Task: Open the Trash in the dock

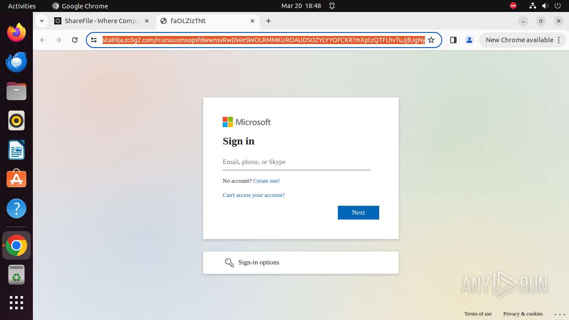Action: pos(16,275)
